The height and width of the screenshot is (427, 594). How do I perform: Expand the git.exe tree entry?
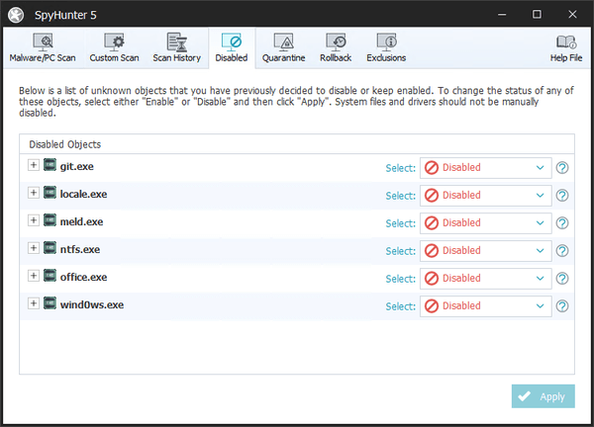click(34, 165)
